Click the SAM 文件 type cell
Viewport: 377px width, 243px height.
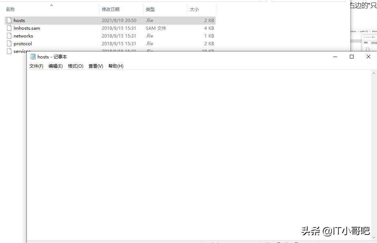click(x=156, y=28)
